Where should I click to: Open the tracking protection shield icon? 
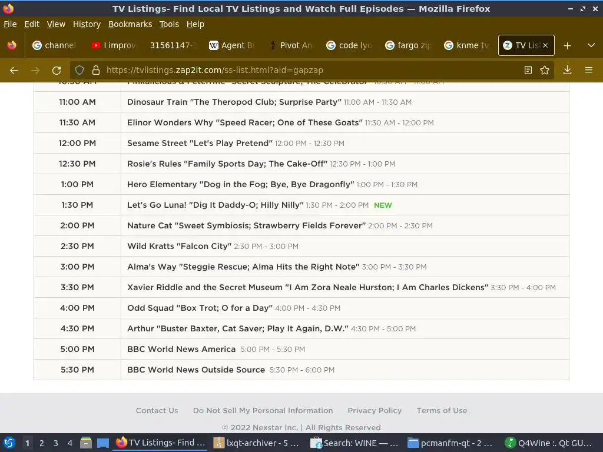coord(79,70)
